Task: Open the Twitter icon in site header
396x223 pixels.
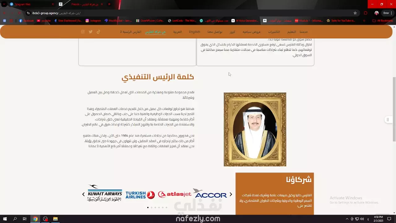Action: point(91,32)
